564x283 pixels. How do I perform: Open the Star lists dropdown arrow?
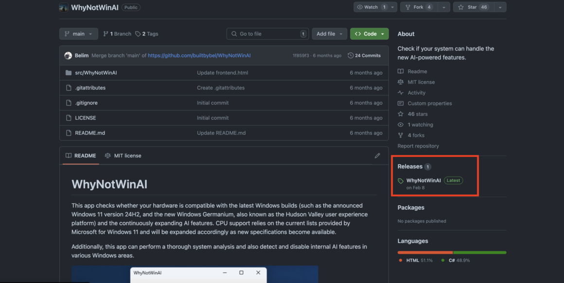pyautogui.click(x=500, y=7)
